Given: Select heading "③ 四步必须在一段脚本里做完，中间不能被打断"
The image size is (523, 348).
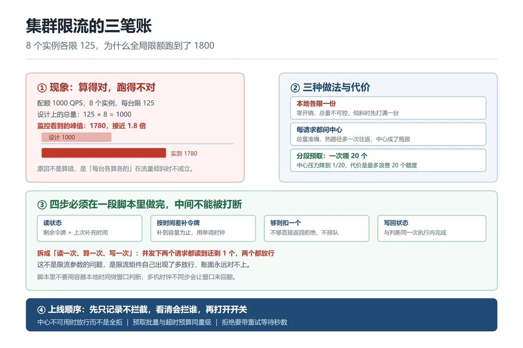Looking at the screenshot, I should pos(139,205).
